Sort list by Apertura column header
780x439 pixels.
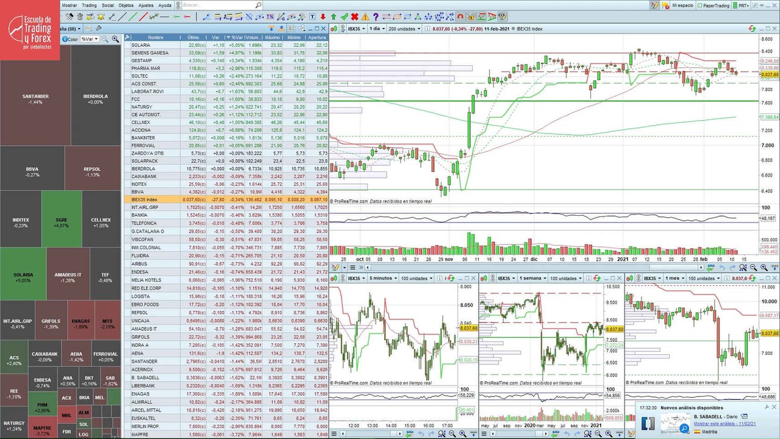[x=317, y=38]
